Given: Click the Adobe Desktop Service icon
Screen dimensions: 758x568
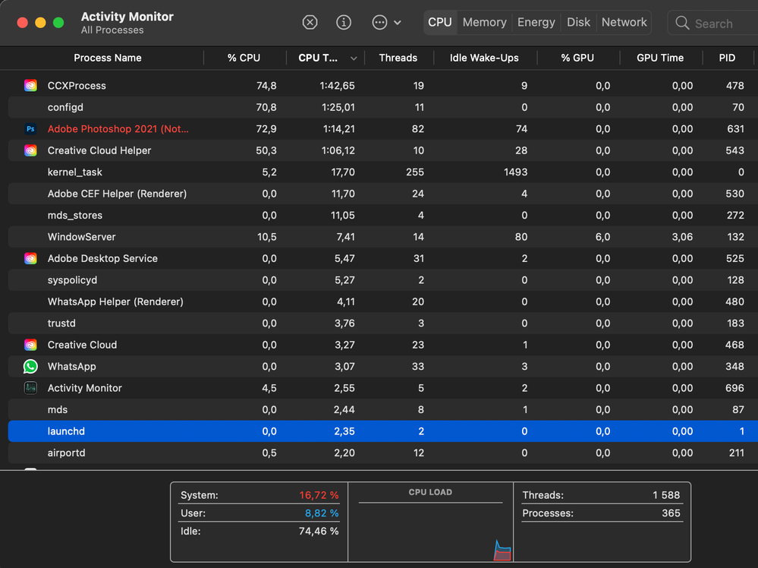Looking at the screenshot, I should click(30, 258).
